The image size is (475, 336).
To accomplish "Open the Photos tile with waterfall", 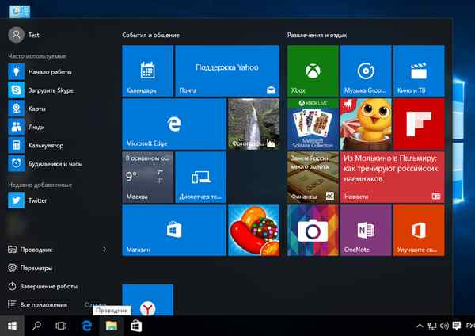I will 253,124.
